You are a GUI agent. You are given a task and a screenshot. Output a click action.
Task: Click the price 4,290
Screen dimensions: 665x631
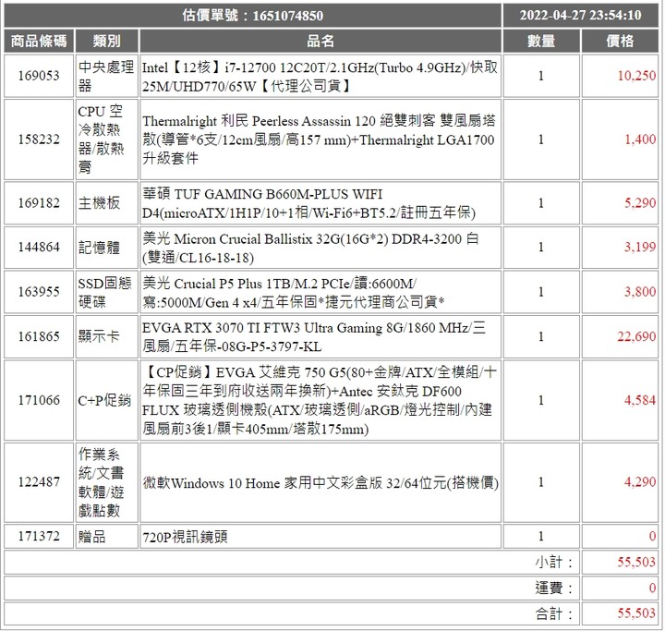pos(640,482)
